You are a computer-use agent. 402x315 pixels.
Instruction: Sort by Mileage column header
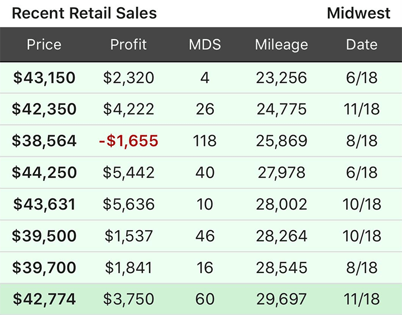click(x=281, y=45)
